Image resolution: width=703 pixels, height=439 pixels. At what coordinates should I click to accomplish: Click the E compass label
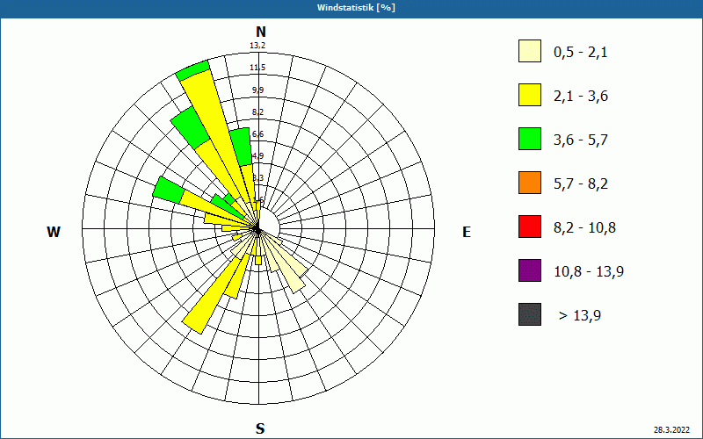[467, 232]
